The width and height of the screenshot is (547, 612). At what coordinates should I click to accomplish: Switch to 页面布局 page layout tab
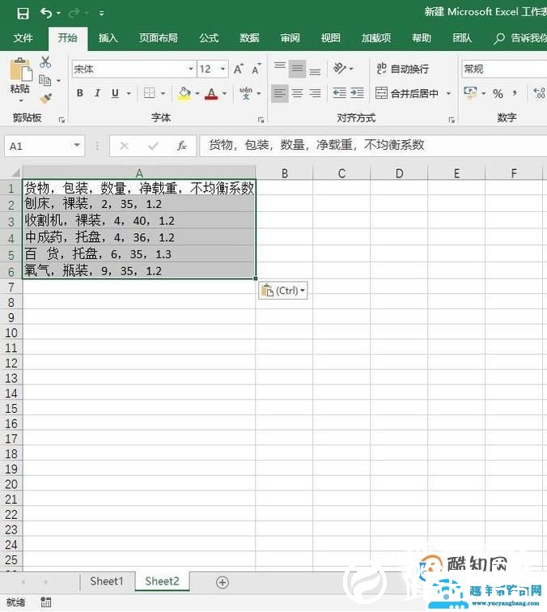tap(158, 38)
